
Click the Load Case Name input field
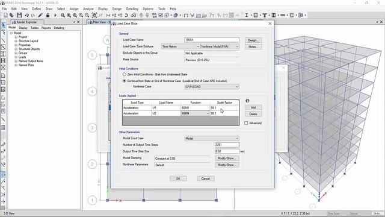click(x=212, y=40)
